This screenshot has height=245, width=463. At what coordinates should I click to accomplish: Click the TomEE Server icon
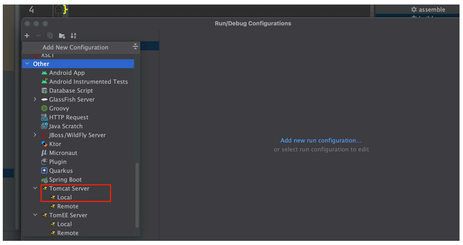coord(45,215)
